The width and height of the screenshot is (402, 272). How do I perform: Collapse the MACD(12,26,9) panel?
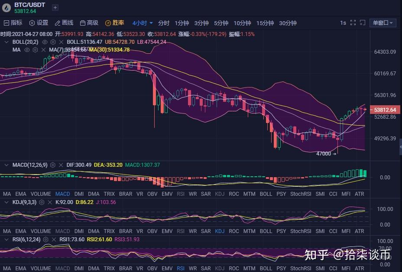click(6, 165)
